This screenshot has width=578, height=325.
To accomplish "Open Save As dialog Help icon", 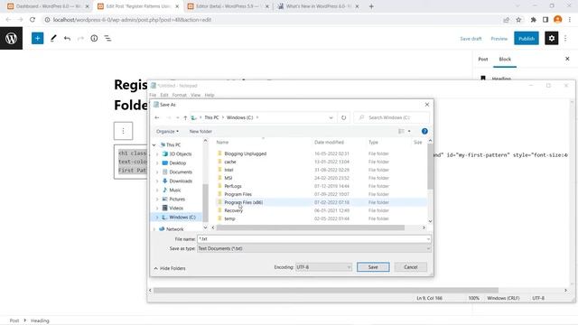I will click(424, 131).
